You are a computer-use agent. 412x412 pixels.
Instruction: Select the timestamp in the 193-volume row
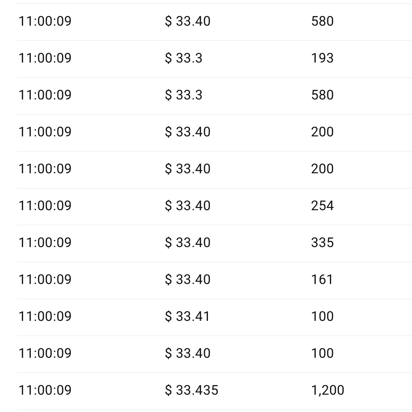(x=45, y=58)
